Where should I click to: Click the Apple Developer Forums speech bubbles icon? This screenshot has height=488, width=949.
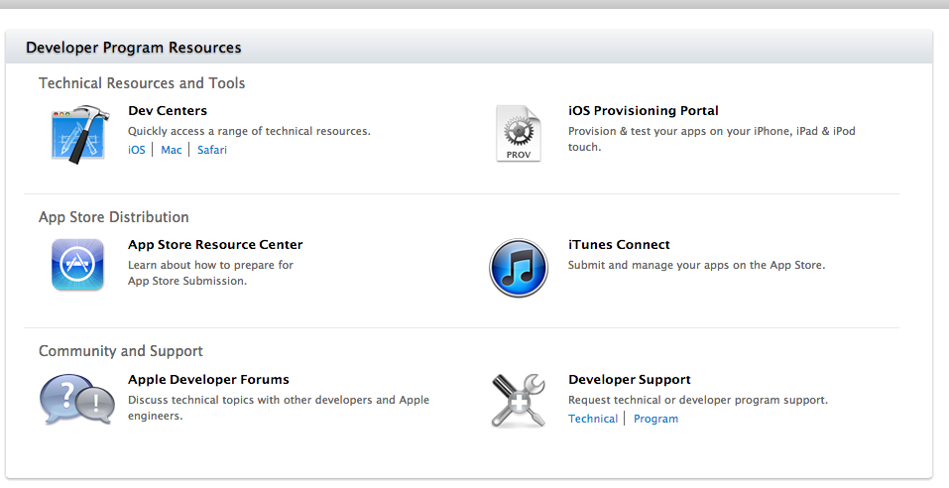coord(77,400)
